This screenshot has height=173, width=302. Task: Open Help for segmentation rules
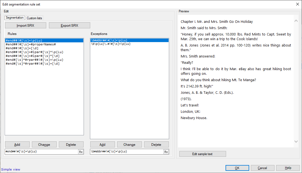(288, 168)
